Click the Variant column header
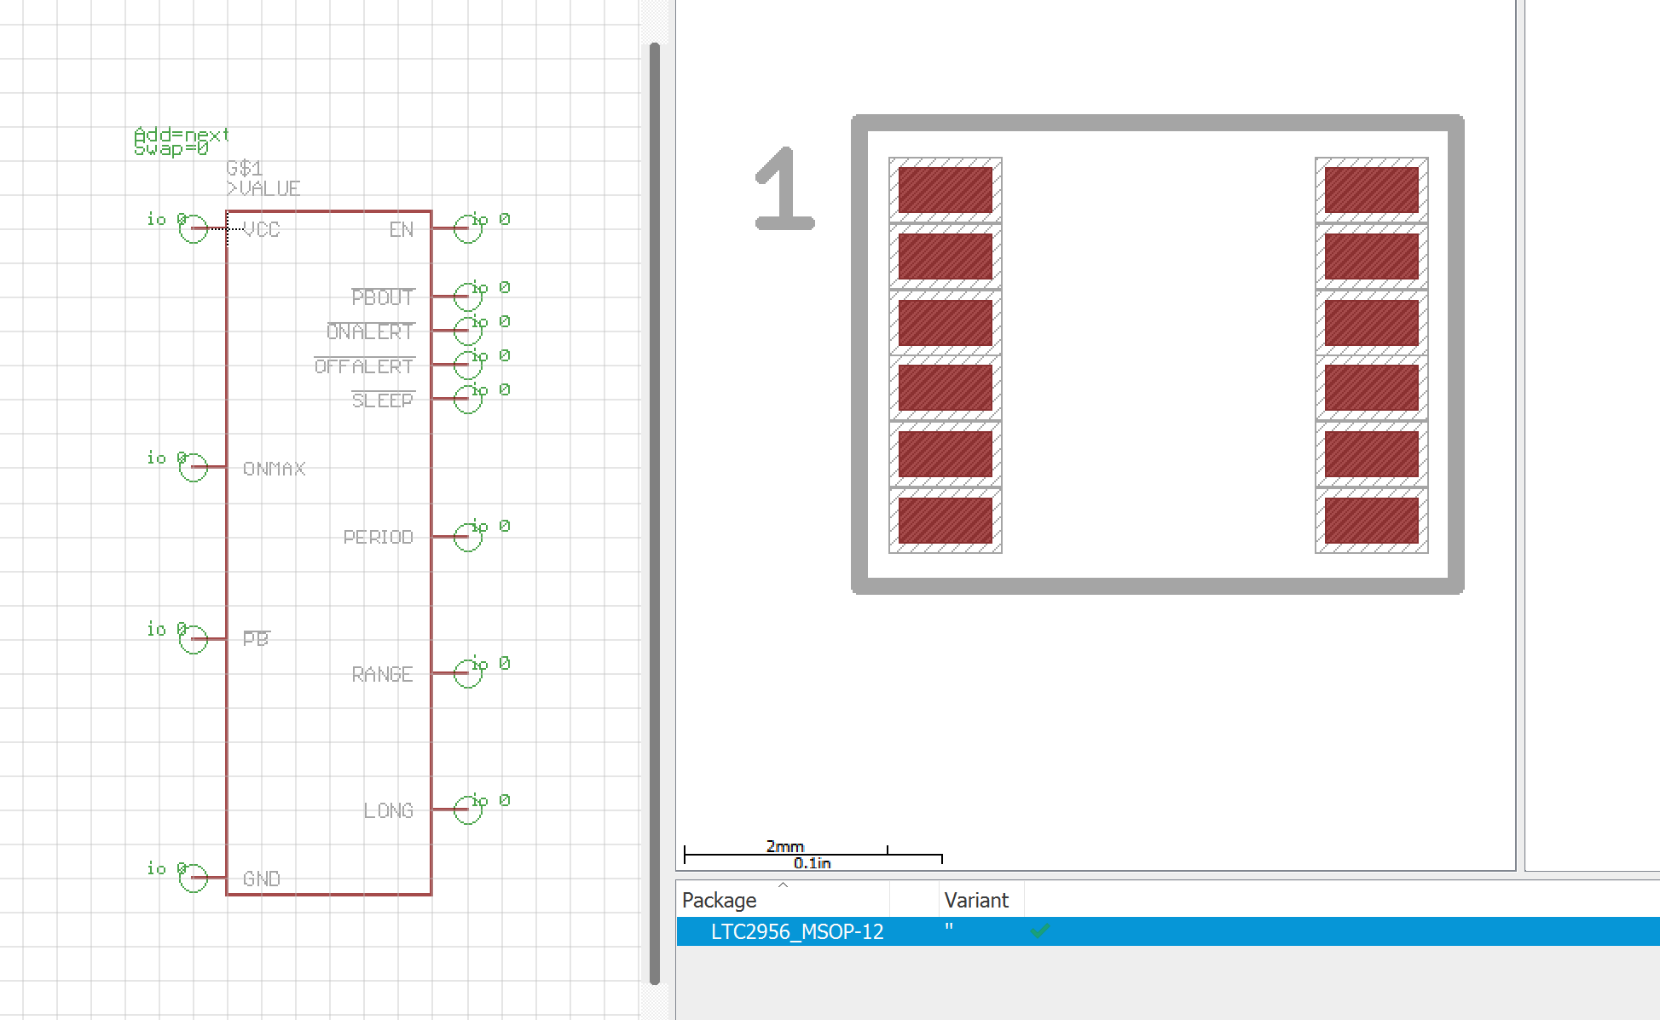Viewport: 1660px width, 1020px height. (976, 901)
